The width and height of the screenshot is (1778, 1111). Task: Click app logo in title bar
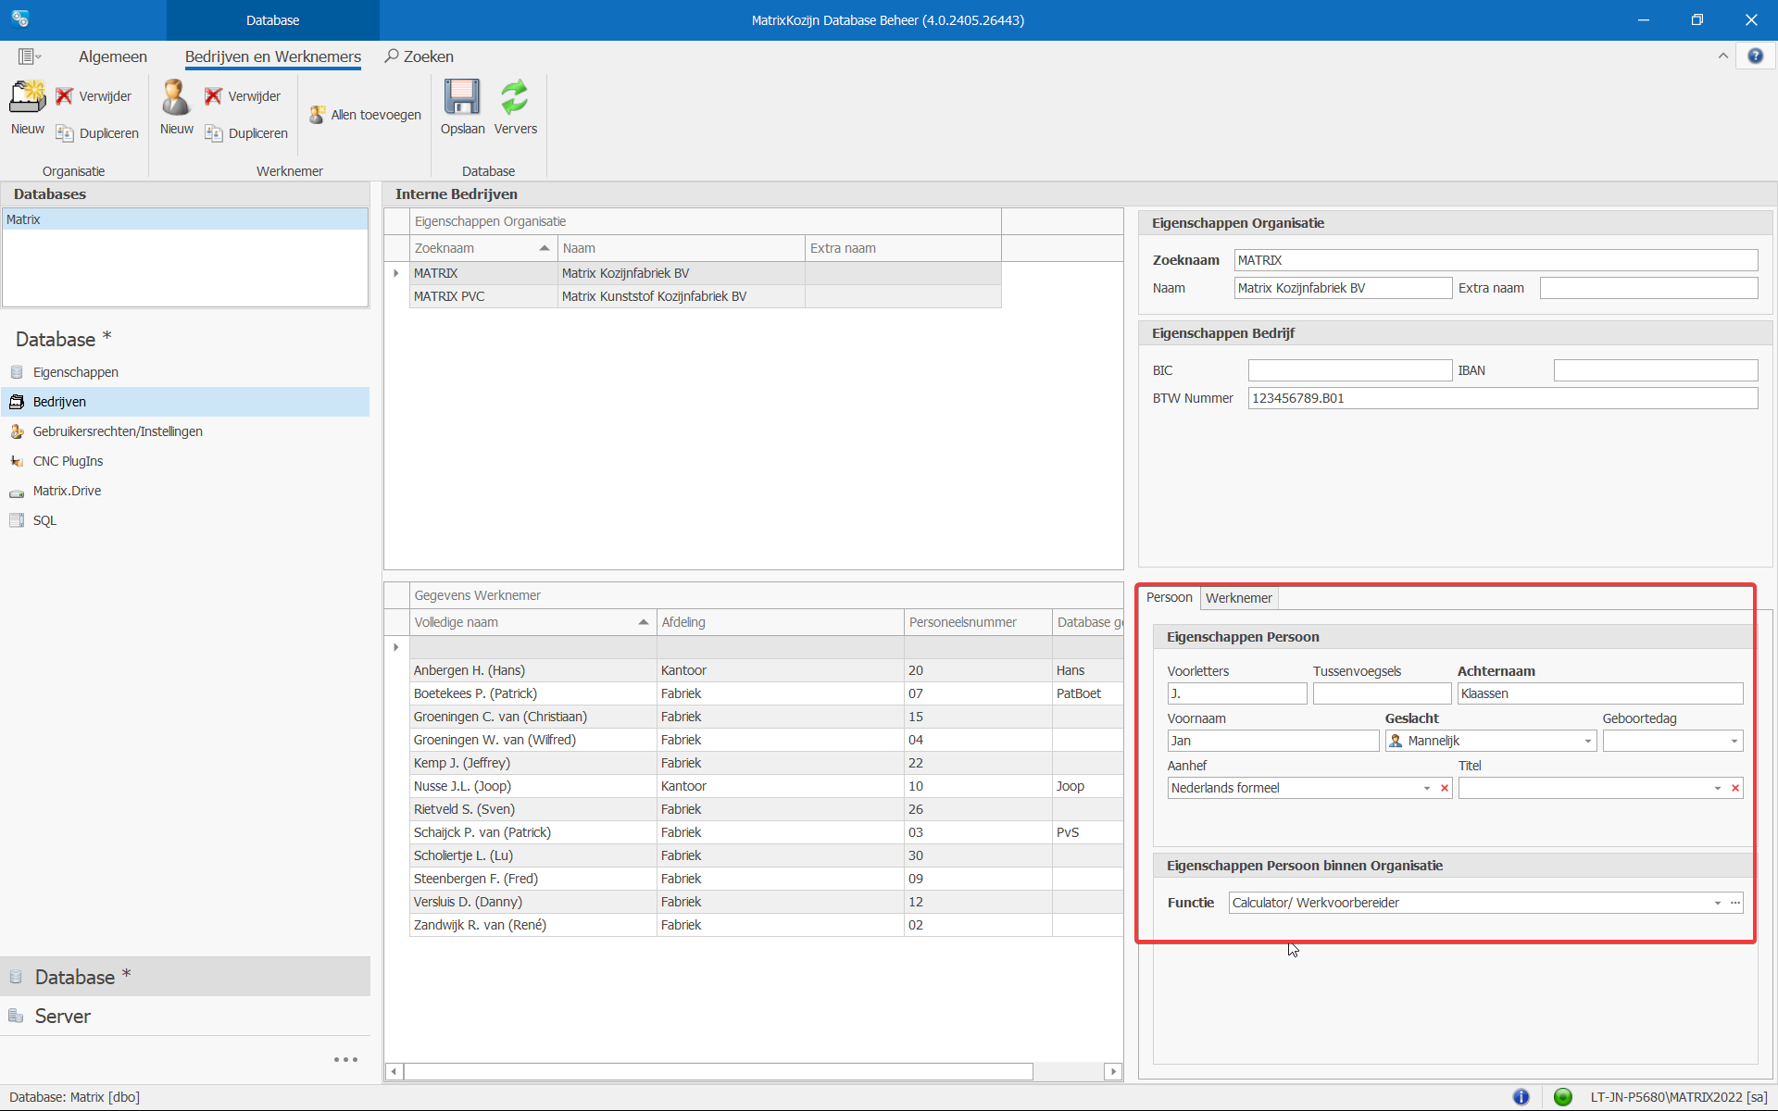tap(20, 19)
